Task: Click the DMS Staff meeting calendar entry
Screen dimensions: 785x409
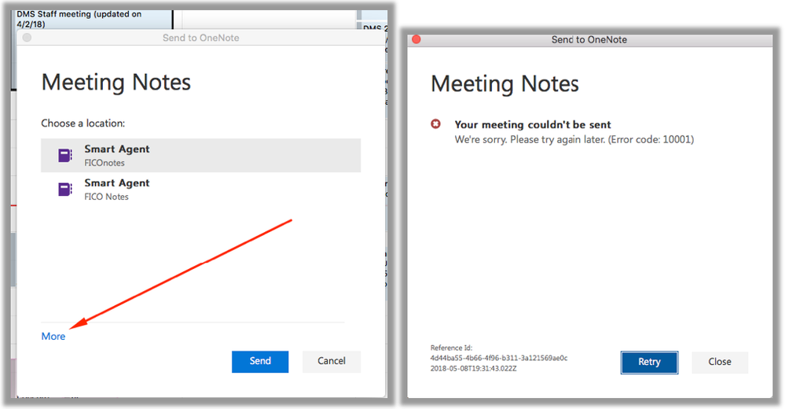Action: click(x=93, y=19)
